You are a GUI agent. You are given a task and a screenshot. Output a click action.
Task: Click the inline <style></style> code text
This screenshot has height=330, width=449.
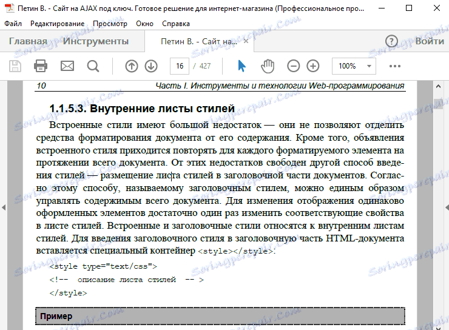(x=235, y=251)
